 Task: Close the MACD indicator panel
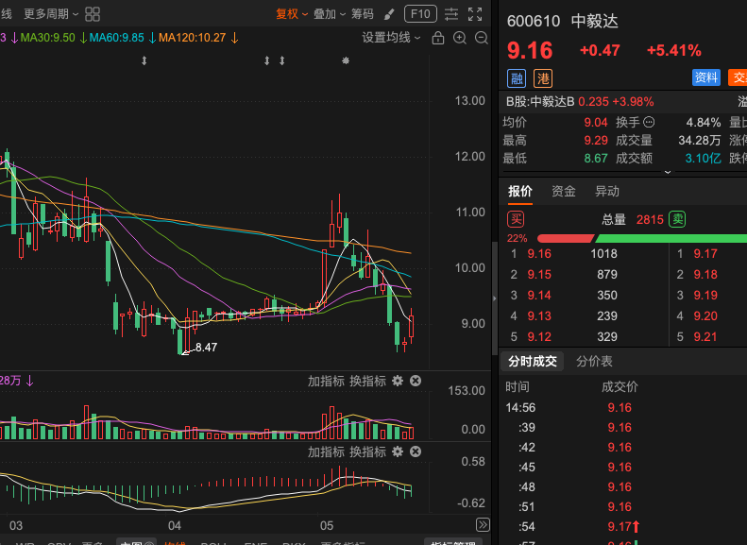pyautogui.click(x=416, y=451)
